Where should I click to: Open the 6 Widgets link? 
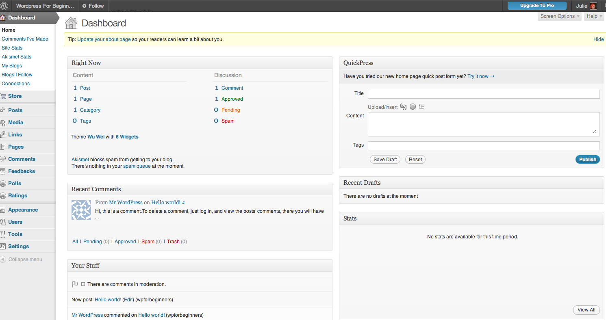(127, 137)
